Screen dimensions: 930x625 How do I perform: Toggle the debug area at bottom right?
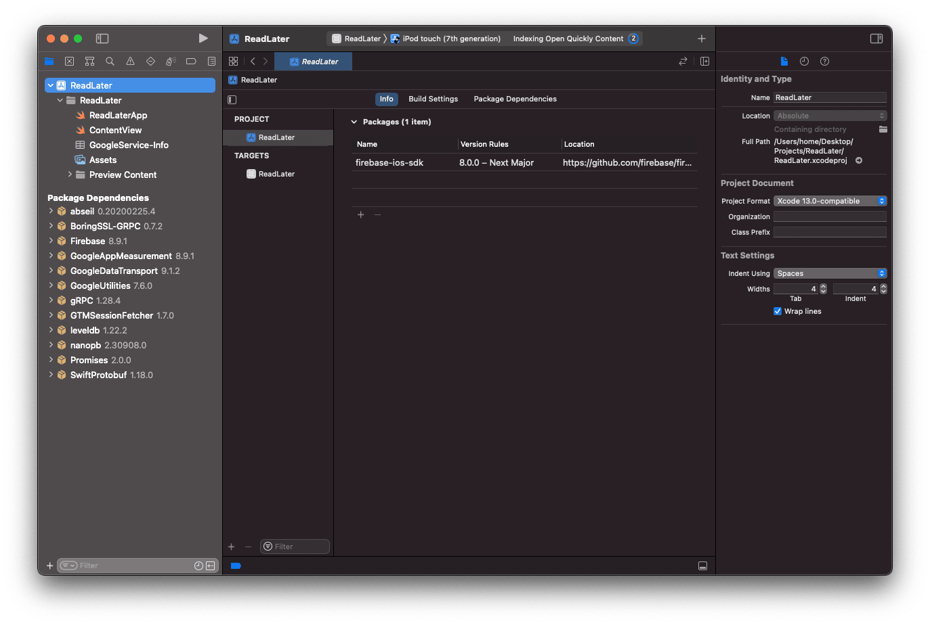tap(703, 566)
